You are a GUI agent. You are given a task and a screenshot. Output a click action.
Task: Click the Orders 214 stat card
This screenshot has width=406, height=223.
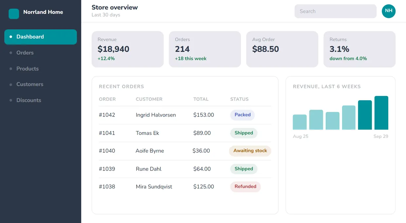pyautogui.click(x=205, y=49)
